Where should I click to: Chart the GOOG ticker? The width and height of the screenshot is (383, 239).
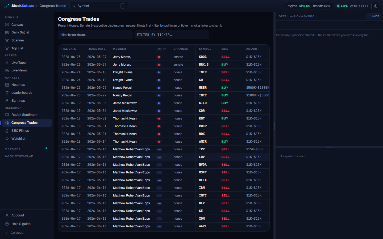tap(203, 57)
